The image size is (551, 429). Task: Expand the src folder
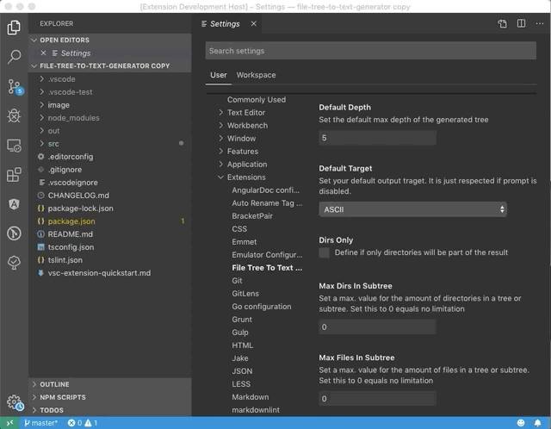(x=110, y=144)
